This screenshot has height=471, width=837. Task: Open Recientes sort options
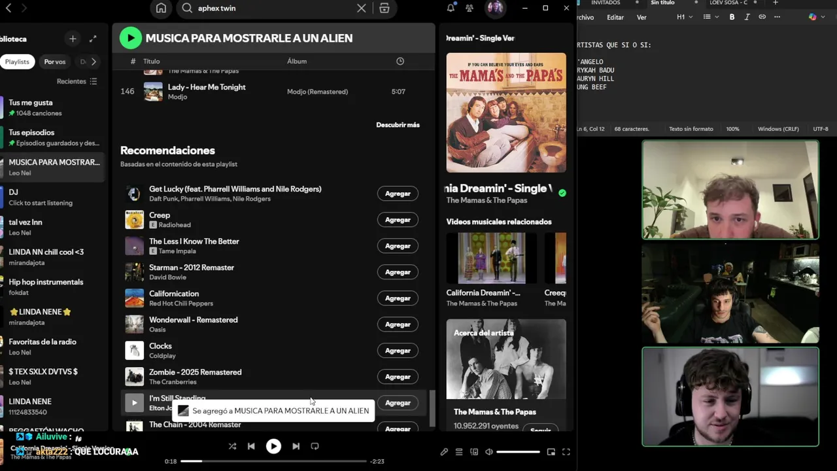tap(77, 81)
